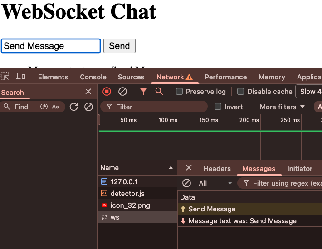Expand the More filters dropdown

click(x=282, y=107)
